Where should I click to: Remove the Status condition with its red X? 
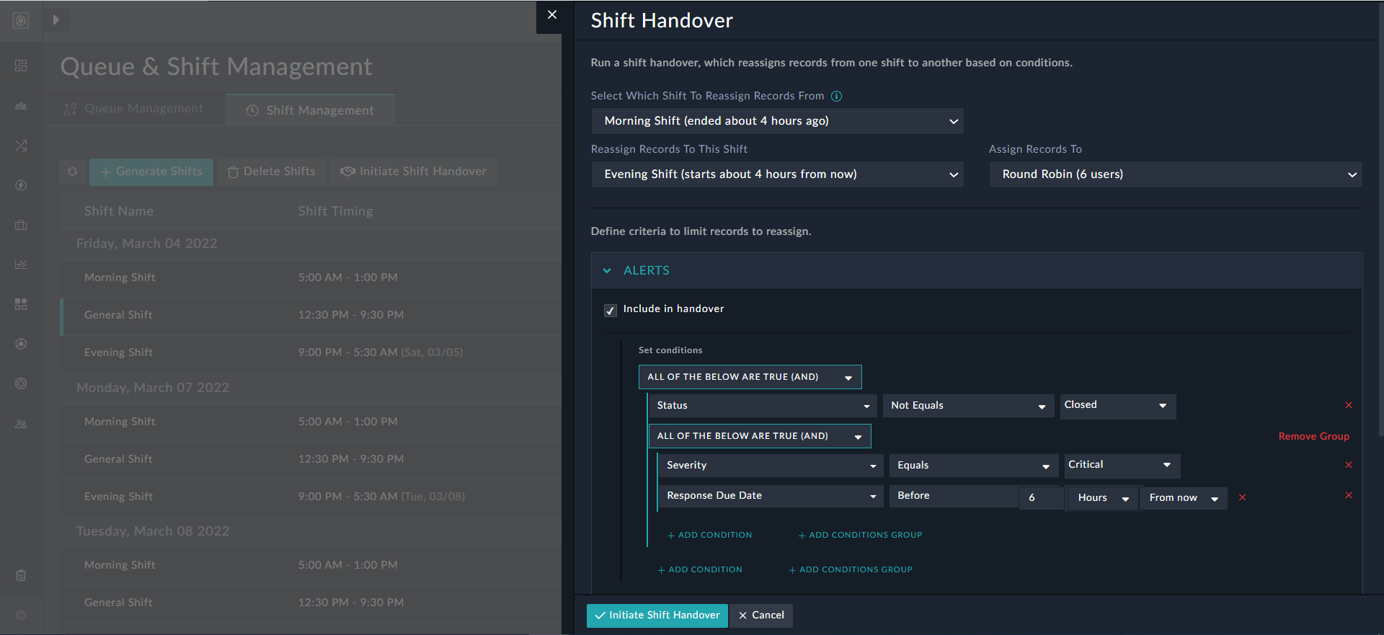point(1349,405)
